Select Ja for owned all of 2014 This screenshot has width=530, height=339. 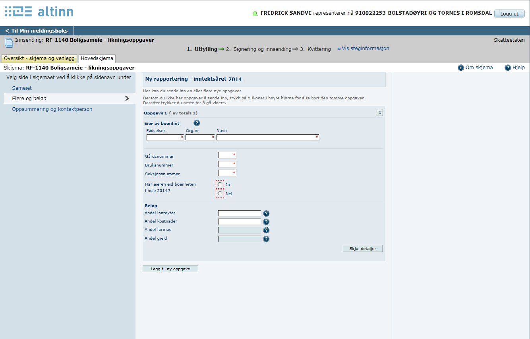[220, 184]
